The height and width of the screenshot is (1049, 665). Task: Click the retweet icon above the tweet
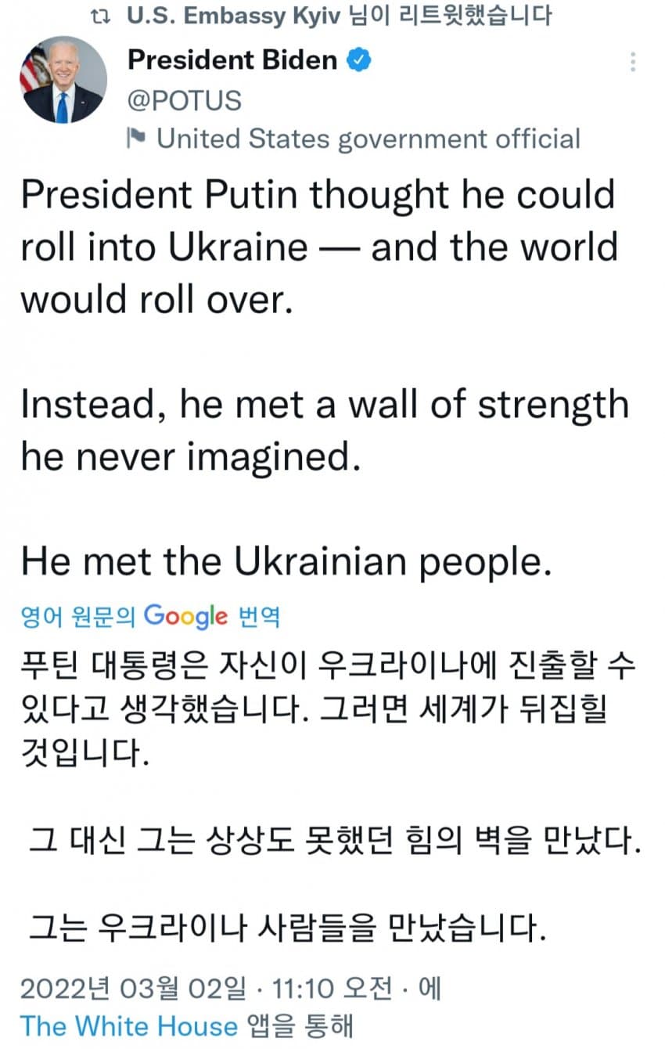(99, 16)
